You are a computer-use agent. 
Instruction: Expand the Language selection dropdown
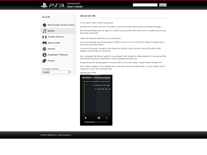point(56,72)
